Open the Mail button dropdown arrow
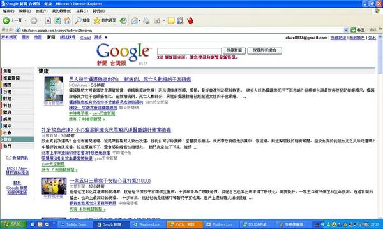The height and width of the screenshot is (229, 383). (139, 21)
